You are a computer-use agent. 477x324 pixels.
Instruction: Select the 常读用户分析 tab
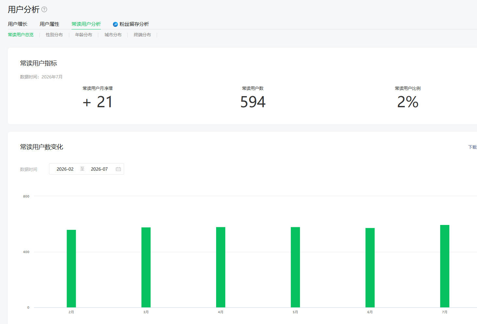coord(86,24)
